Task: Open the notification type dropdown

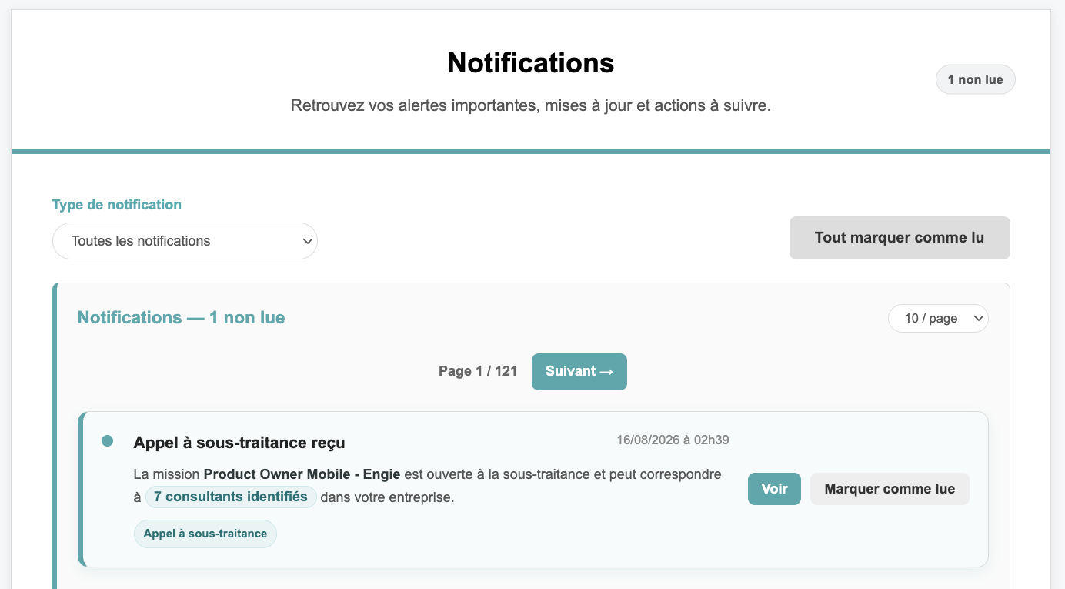Action: point(185,241)
